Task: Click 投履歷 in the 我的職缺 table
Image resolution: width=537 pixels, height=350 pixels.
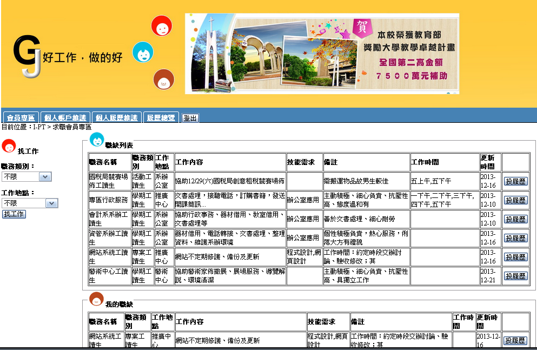Action: [515, 340]
